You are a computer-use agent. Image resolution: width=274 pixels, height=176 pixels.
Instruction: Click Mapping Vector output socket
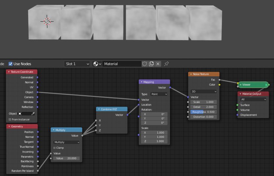click(x=170, y=88)
